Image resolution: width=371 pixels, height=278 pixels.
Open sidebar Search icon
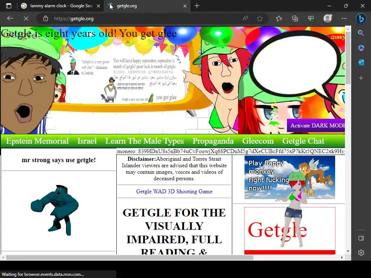coord(361,33)
